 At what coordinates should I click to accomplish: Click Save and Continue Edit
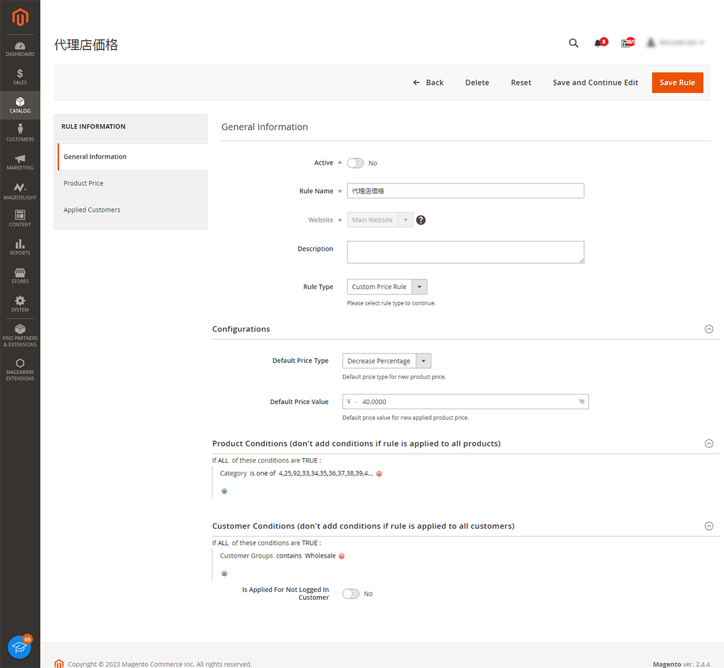(x=595, y=83)
